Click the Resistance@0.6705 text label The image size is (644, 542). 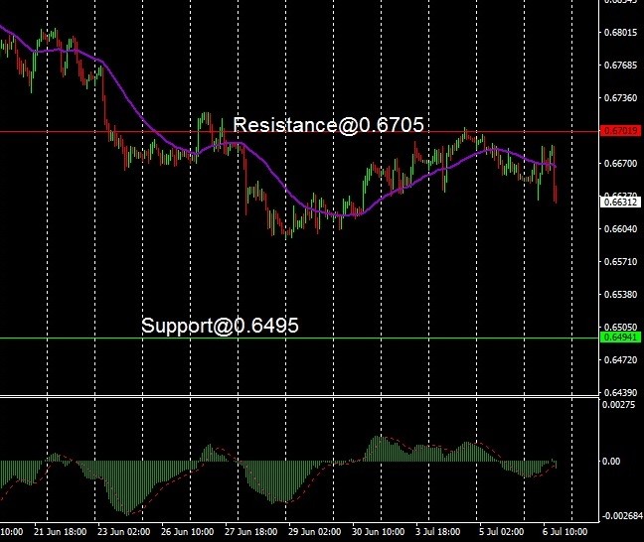coord(328,125)
